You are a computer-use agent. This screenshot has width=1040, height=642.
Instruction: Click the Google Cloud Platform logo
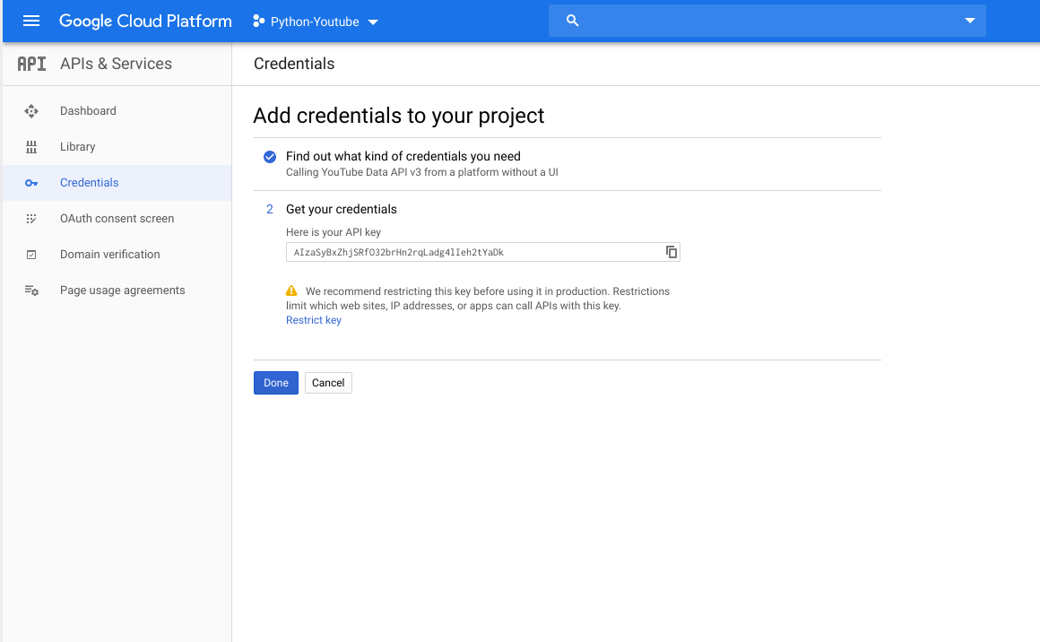(145, 22)
